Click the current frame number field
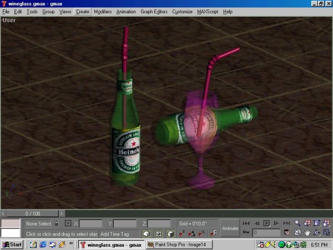 pos(266,232)
